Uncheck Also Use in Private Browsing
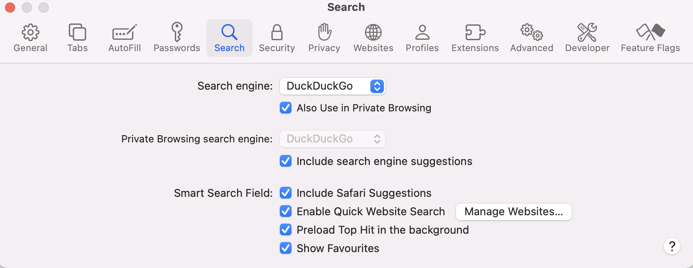This screenshot has width=693, height=268. pyautogui.click(x=286, y=108)
